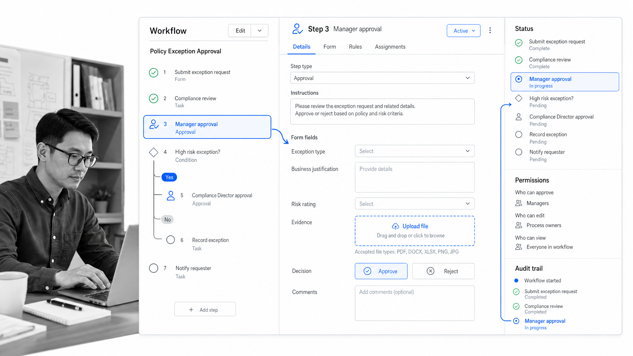Switch to the Assignments tab
633x356 pixels.
390,47
